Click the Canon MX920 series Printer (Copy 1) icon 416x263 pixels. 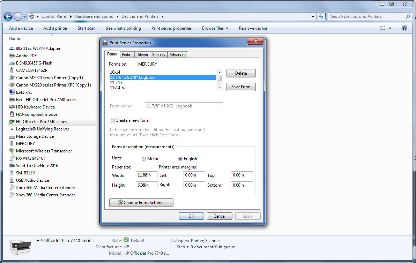click(x=12, y=78)
